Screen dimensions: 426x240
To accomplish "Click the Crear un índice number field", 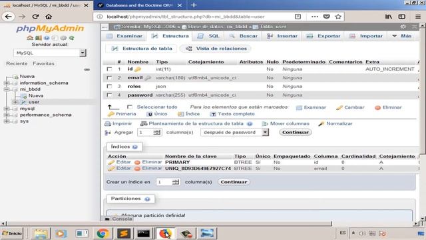I will tap(168, 182).
